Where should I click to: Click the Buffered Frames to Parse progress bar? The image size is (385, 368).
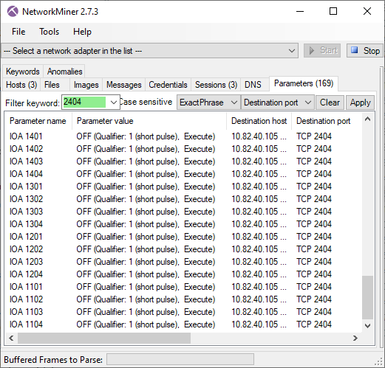click(180, 360)
